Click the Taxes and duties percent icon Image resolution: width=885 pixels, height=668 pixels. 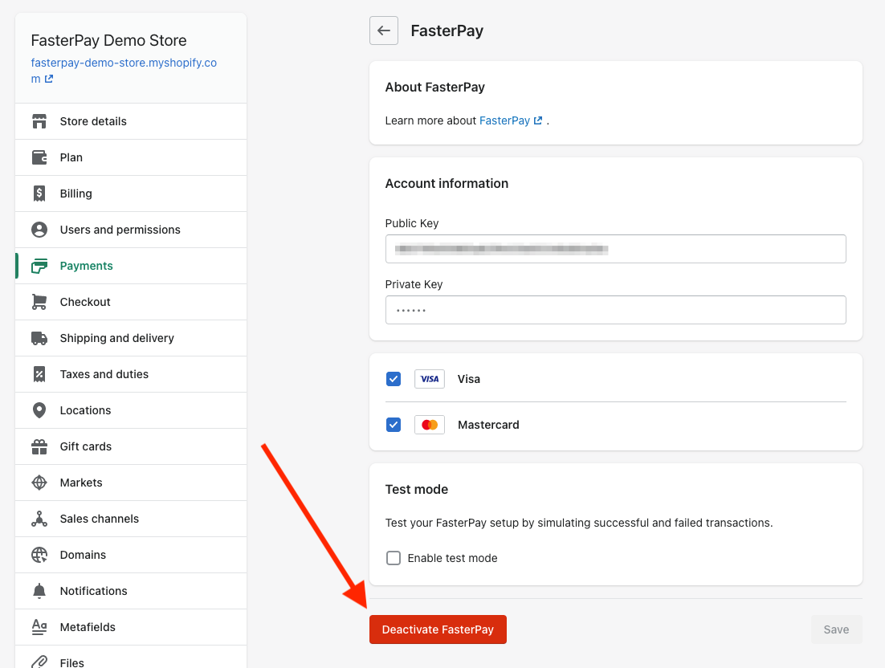[x=39, y=374]
